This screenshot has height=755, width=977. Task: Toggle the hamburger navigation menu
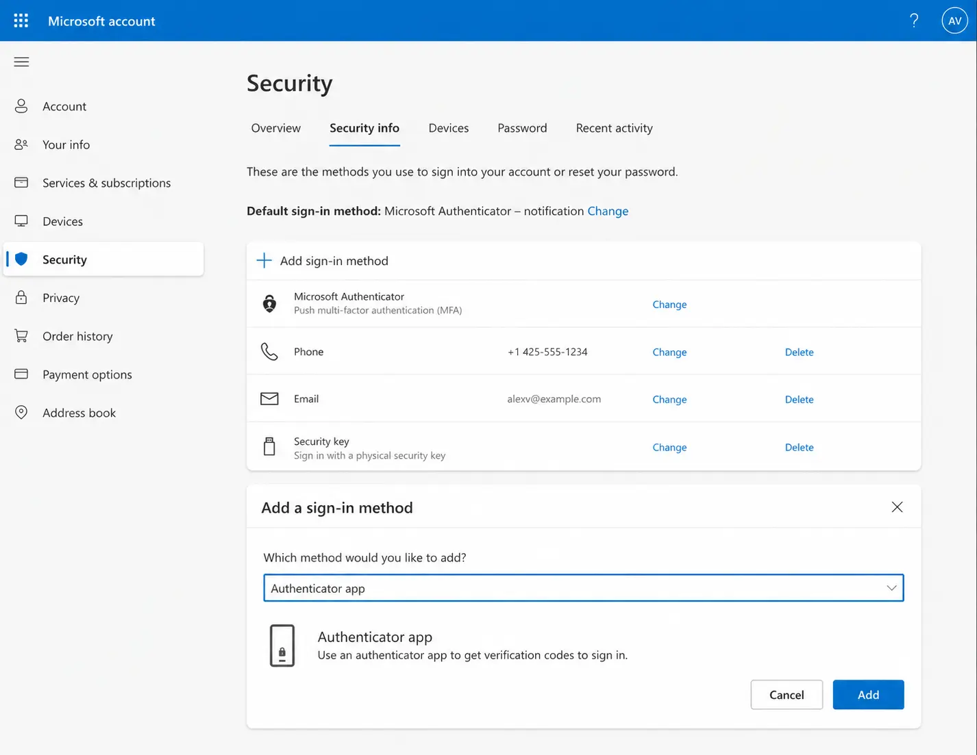tap(21, 62)
